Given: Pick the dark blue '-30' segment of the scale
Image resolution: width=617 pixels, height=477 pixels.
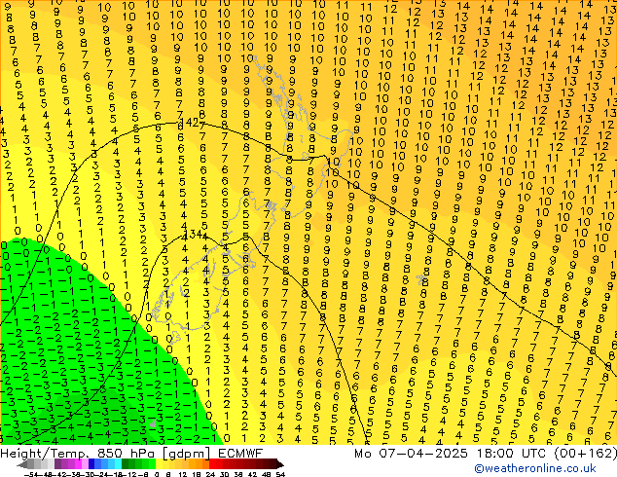Looking at the screenshot, I should coord(91,463).
